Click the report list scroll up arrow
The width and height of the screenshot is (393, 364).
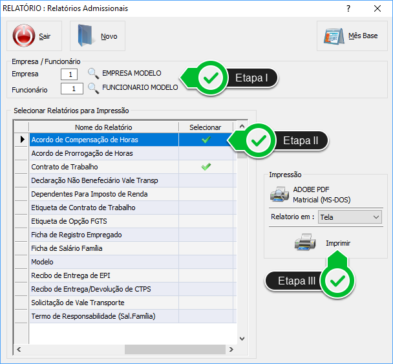click(242, 127)
